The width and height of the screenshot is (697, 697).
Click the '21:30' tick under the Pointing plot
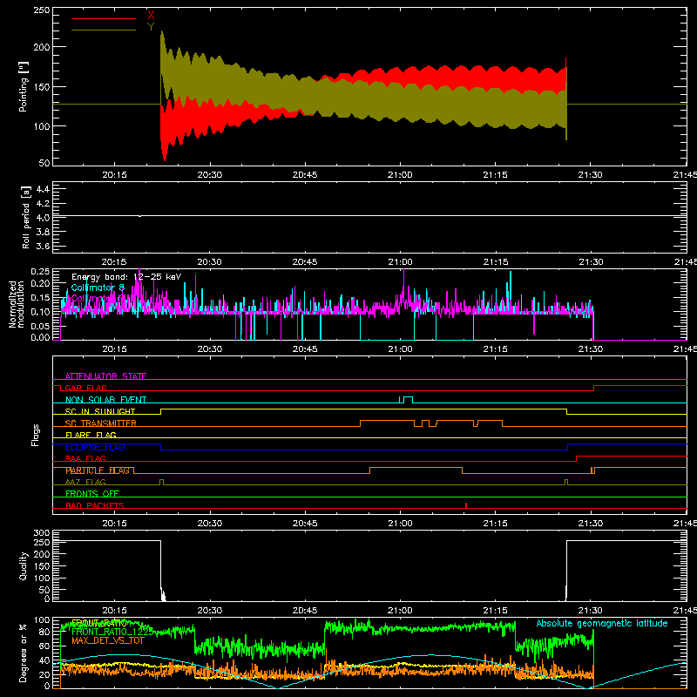tap(591, 175)
